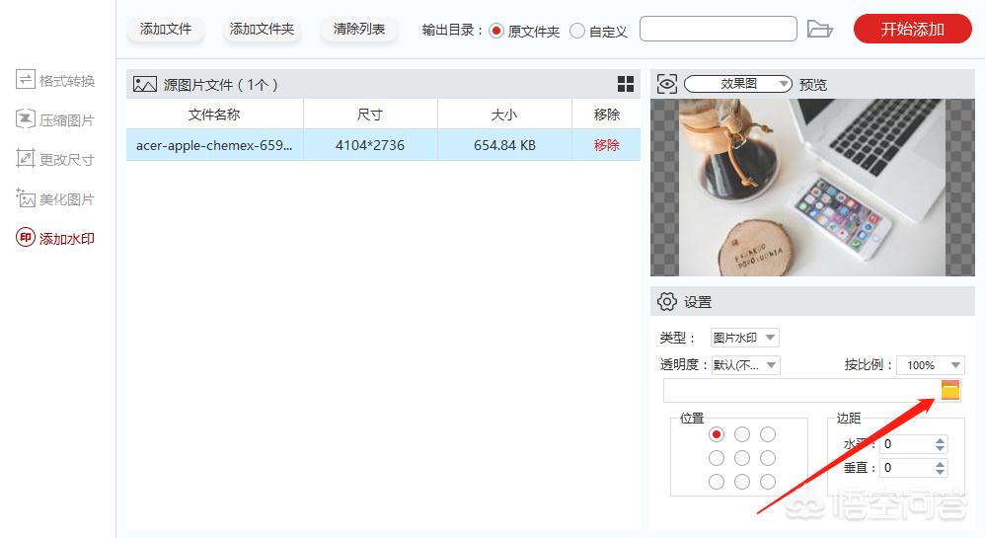This screenshot has height=538, width=985.
Task: Select top-center watermark position
Action: [x=742, y=434]
